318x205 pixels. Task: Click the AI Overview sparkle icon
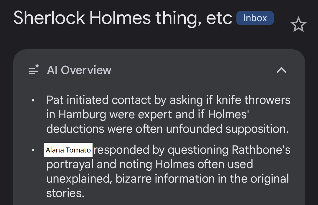pyautogui.click(x=34, y=70)
